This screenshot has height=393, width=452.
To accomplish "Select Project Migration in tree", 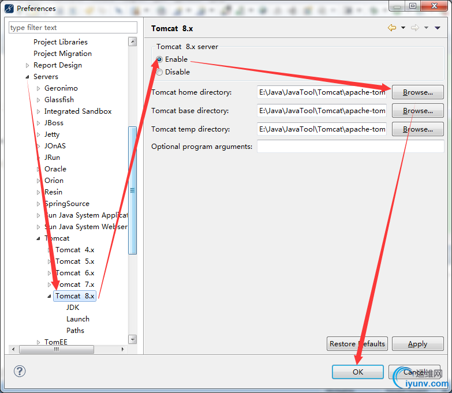I will [62, 54].
